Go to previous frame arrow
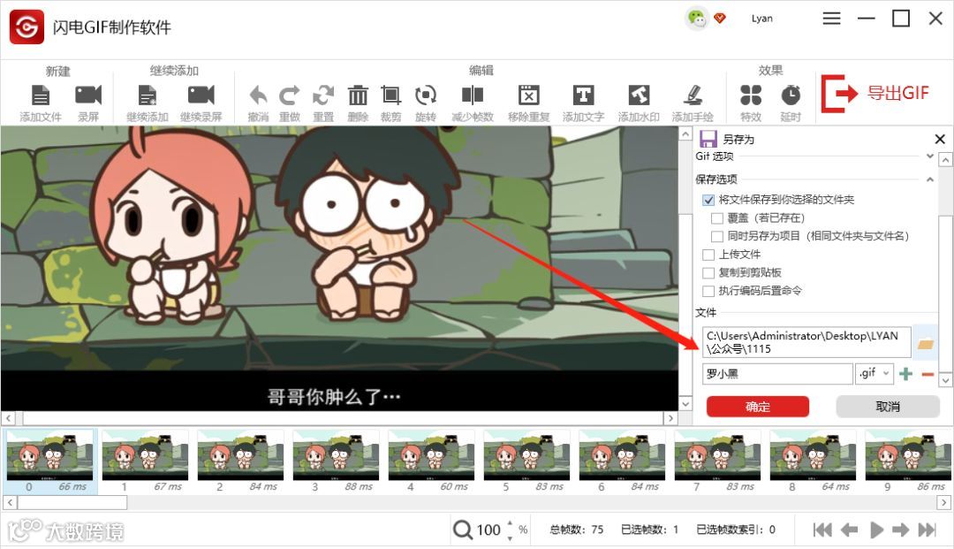 click(850, 530)
